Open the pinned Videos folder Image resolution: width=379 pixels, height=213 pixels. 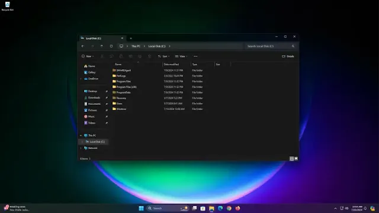pyautogui.click(x=89, y=122)
